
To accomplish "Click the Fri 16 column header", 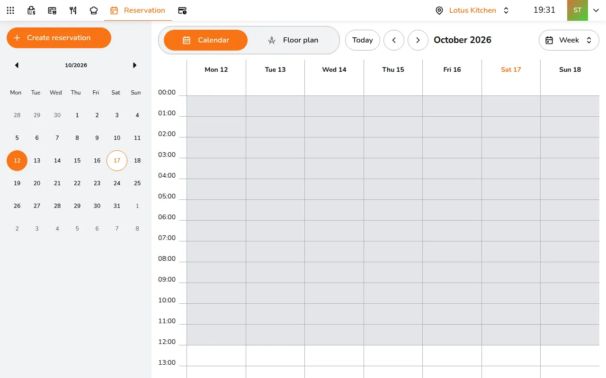I will tap(452, 69).
